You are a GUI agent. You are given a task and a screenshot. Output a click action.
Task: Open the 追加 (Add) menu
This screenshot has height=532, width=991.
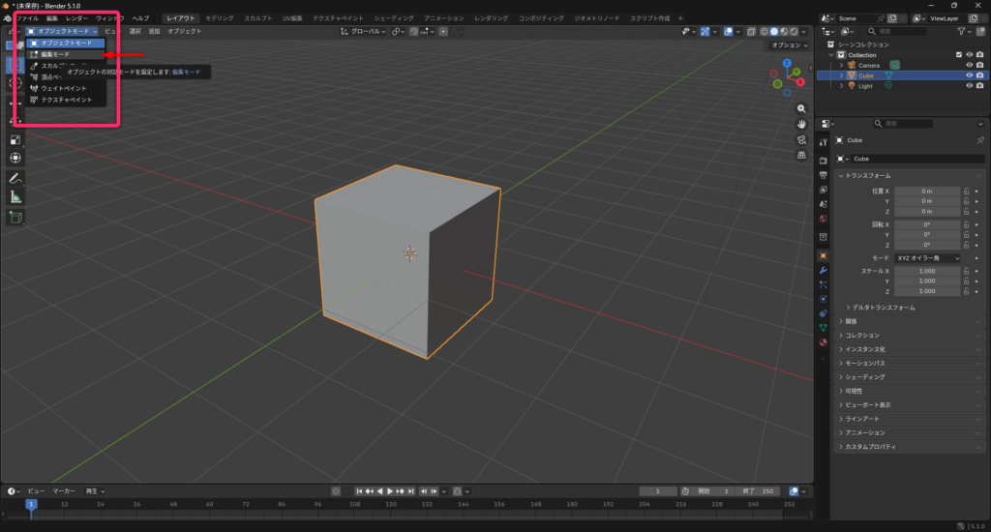(x=154, y=31)
